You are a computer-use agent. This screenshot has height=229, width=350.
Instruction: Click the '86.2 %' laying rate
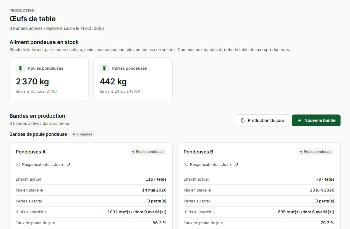[x=159, y=223]
